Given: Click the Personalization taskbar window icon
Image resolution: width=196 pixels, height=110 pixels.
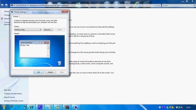Looking at the screenshot, I should click(76, 107).
